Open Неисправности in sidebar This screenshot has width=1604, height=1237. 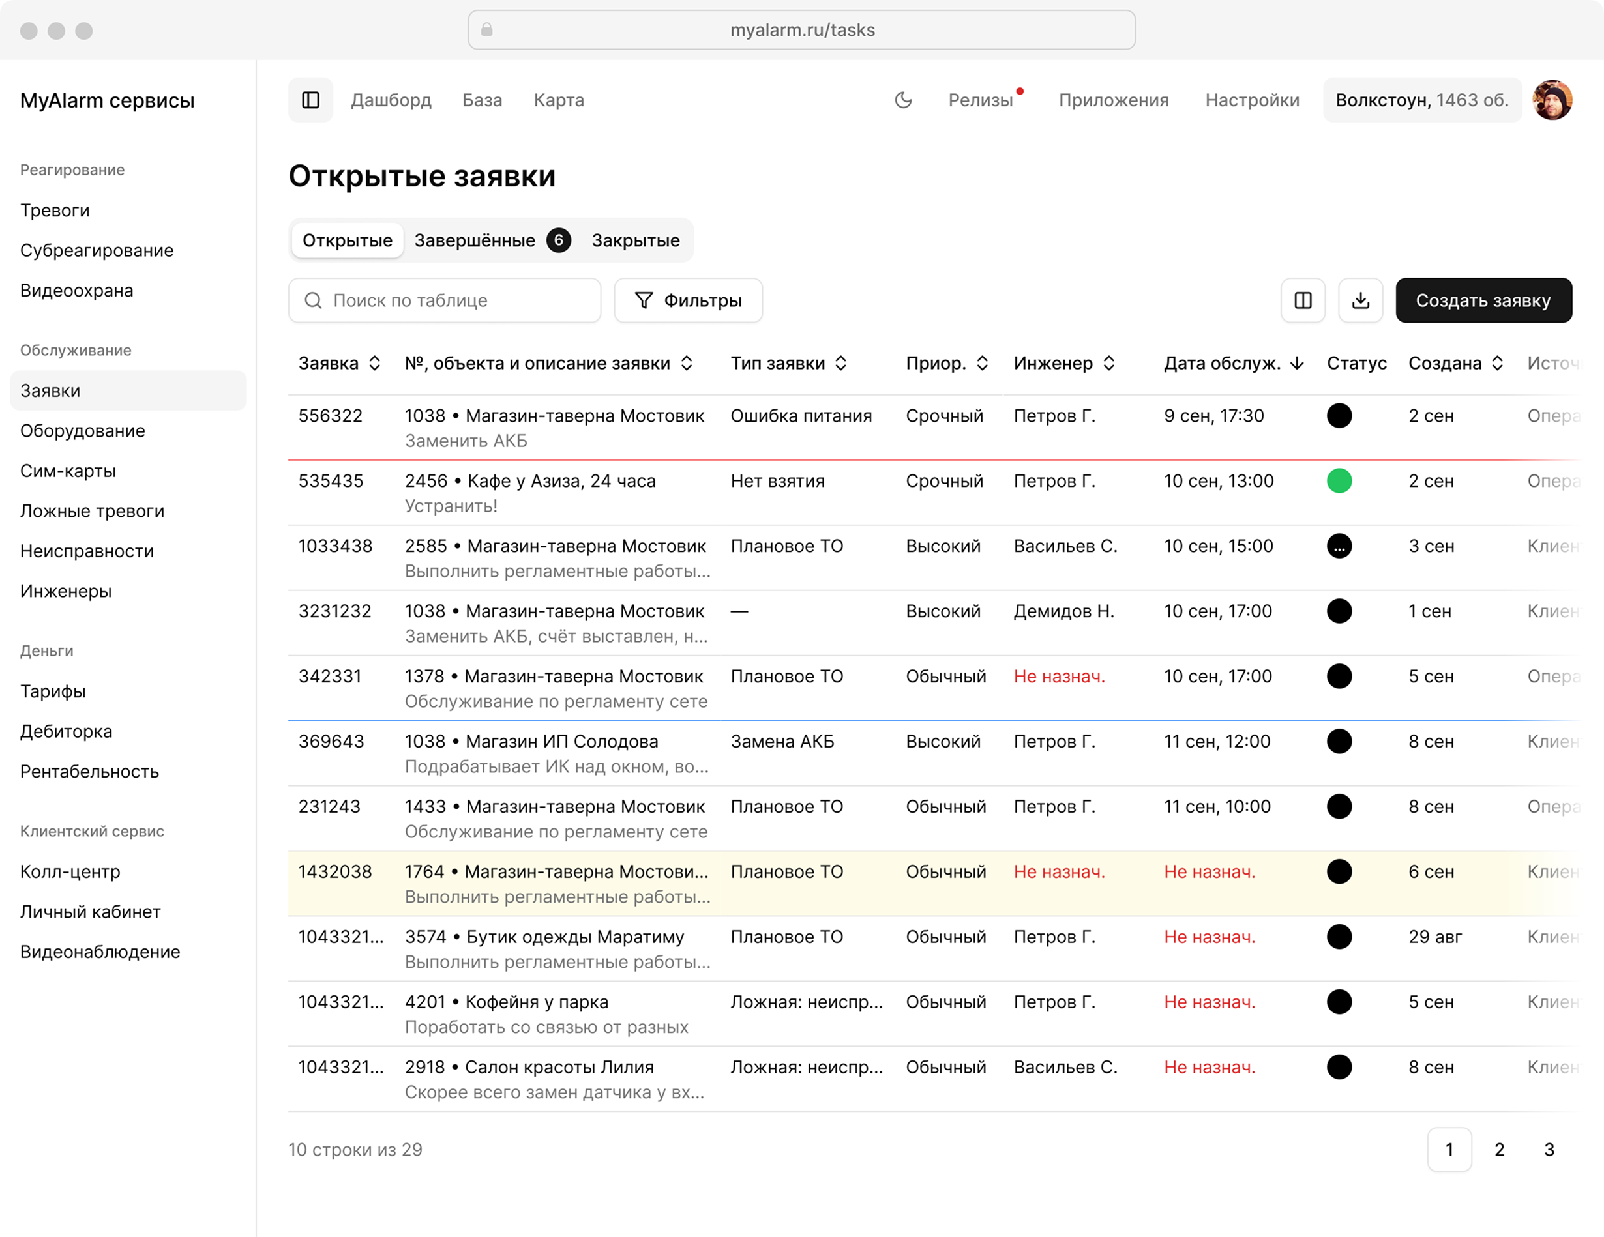(87, 551)
